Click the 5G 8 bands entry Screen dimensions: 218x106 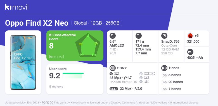coord(172,75)
